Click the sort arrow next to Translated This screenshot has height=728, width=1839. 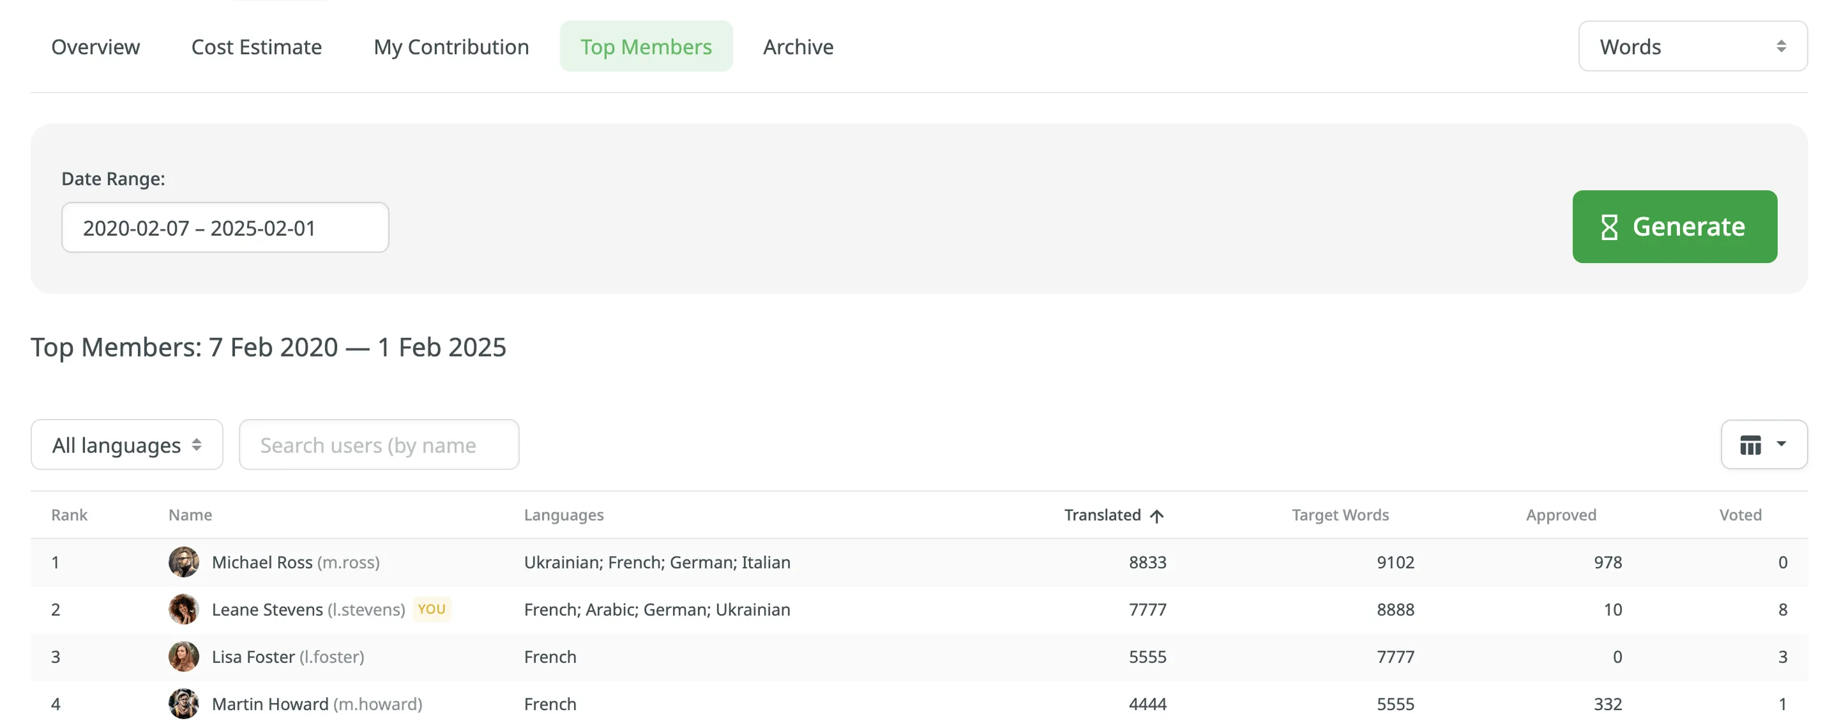point(1158,515)
